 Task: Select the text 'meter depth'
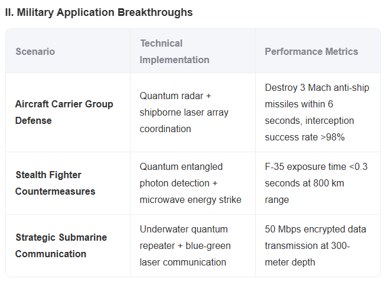pyautogui.click(x=290, y=262)
